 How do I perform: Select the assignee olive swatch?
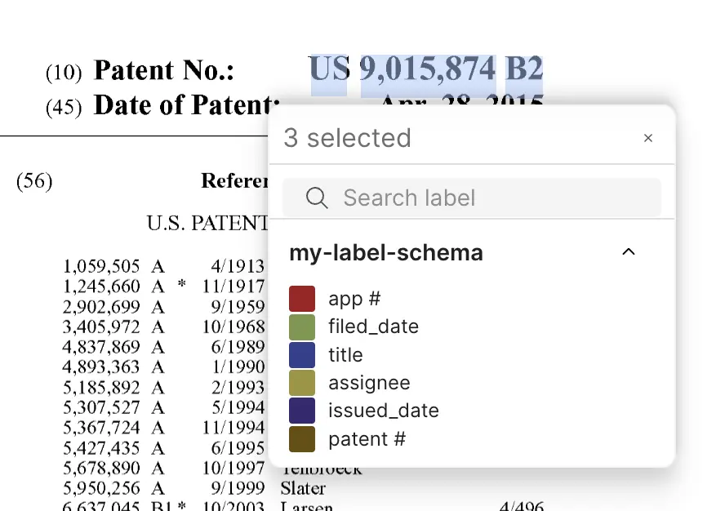pos(302,383)
